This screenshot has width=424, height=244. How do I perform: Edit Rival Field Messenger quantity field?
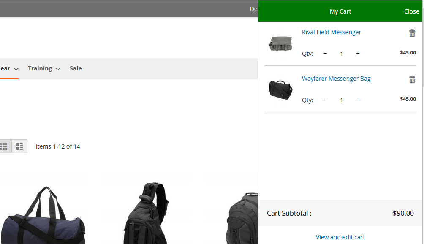(x=341, y=54)
